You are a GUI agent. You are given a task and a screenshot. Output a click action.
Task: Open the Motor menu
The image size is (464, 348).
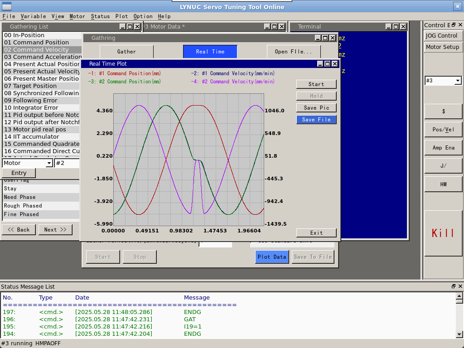point(77,16)
